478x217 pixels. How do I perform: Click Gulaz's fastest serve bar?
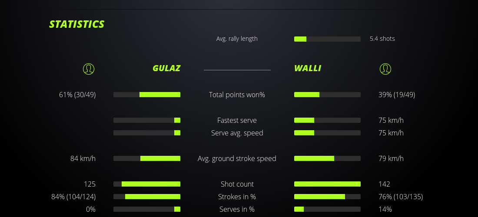147,120
